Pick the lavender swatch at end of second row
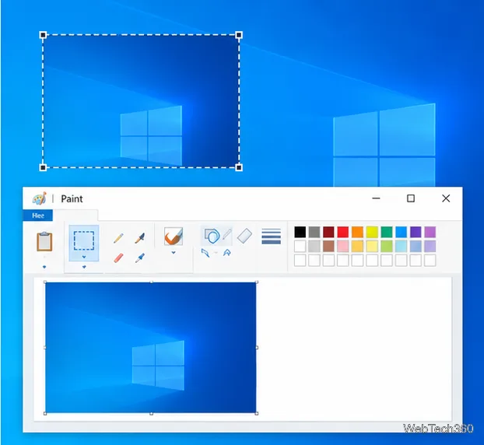This screenshot has width=484, height=445. click(430, 247)
